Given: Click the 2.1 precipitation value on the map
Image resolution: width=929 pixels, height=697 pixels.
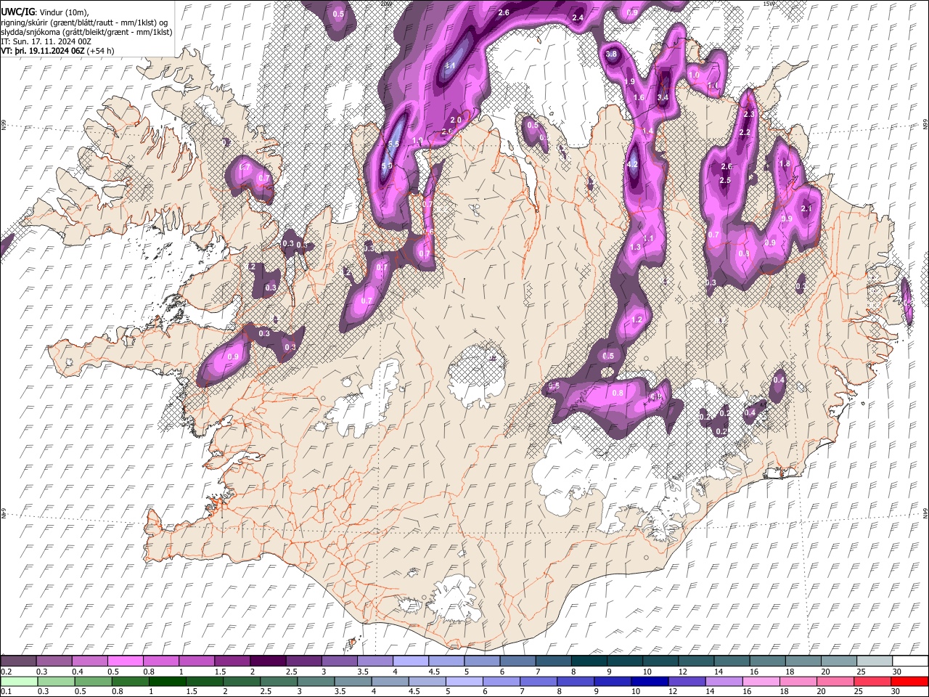Looking at the screenshot, I should (806, 208).
